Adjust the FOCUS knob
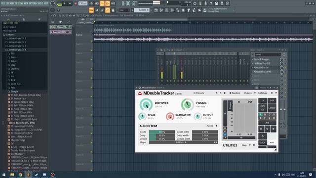Image resolution: width=316 pixels, height=178 pixels. [x=187, y=104]
